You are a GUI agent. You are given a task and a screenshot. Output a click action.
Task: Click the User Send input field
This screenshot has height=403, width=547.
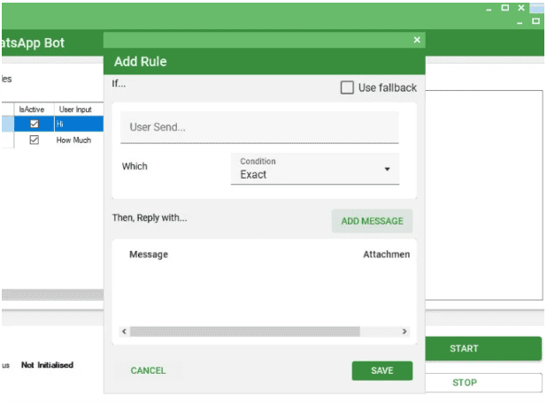pos(259,127)
